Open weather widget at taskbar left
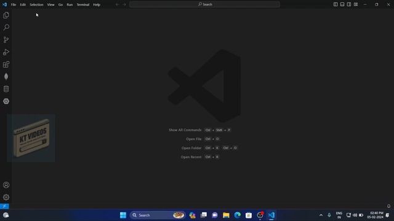Screen dimensions: 394x221 (6, 215)
